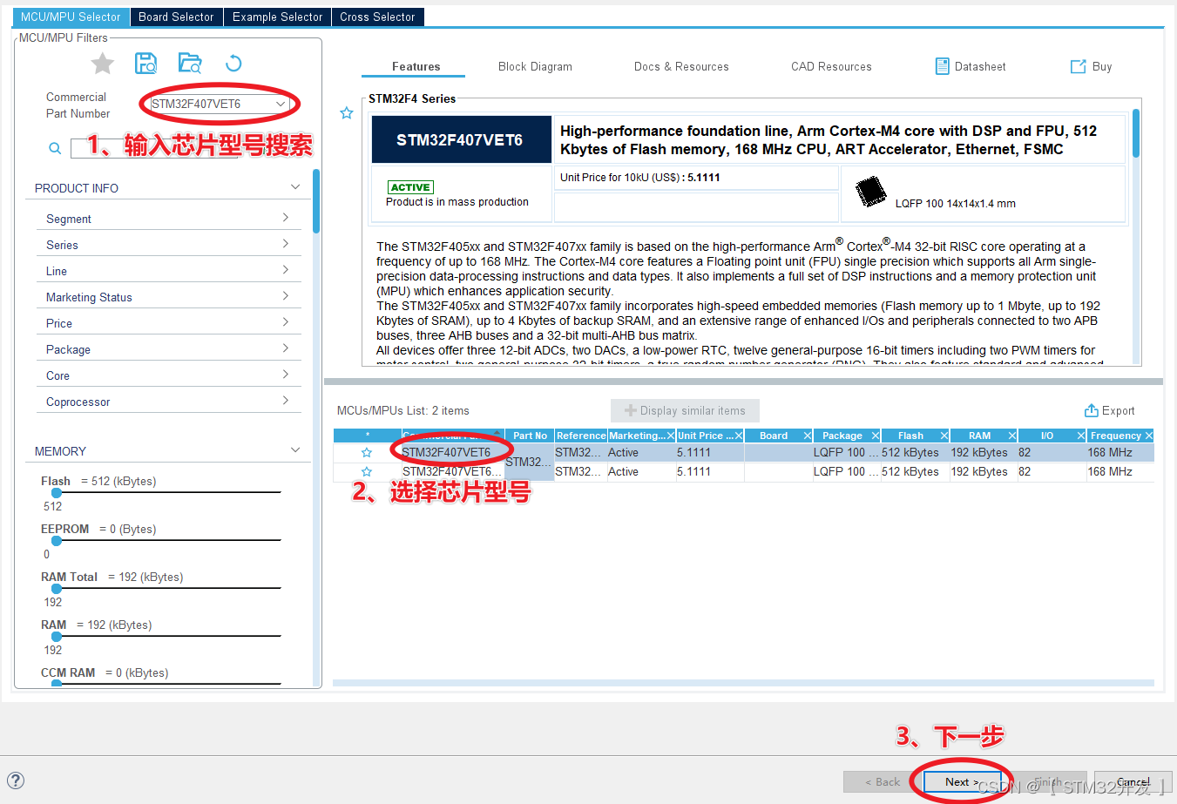This screenshot has width=1177, height=804.
Task: Switch to MCU/MPU Selector tab
Action: tap(71, 17)
